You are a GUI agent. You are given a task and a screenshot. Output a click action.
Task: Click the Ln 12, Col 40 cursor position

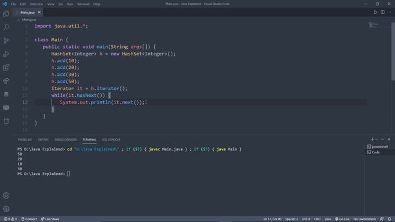(272, 219)
